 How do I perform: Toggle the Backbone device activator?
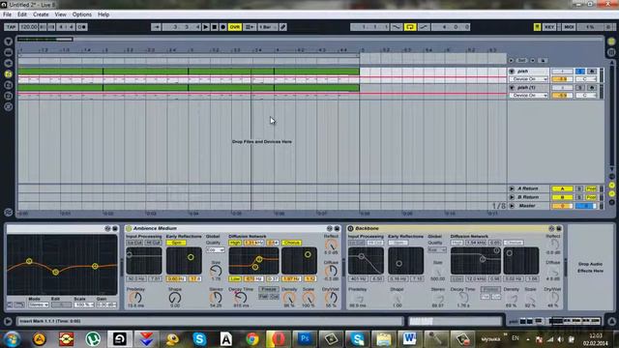point(350,228)
